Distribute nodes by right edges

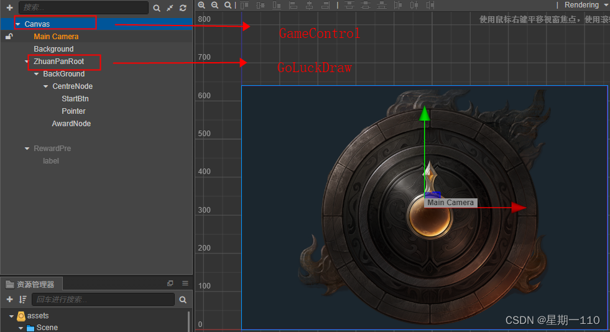click(x=430, y=5)
